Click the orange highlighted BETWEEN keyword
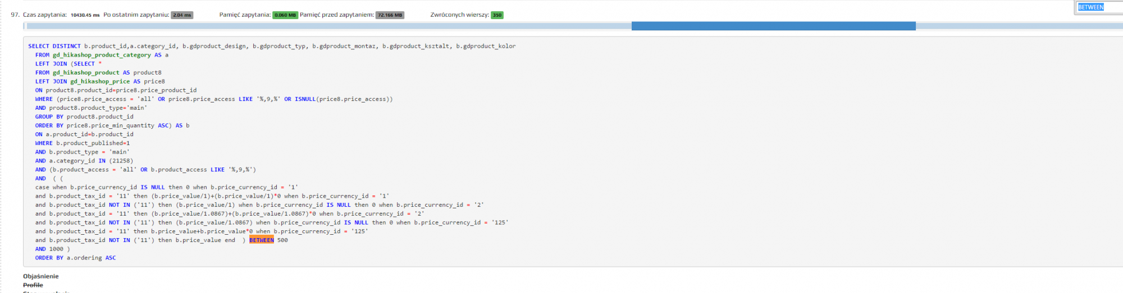 coord(262,240)
